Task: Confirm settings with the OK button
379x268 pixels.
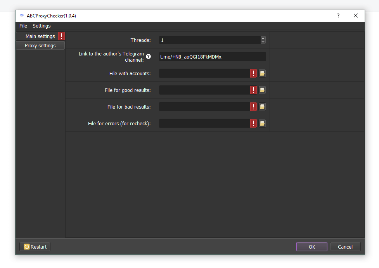Action: (x=312, y=247)
